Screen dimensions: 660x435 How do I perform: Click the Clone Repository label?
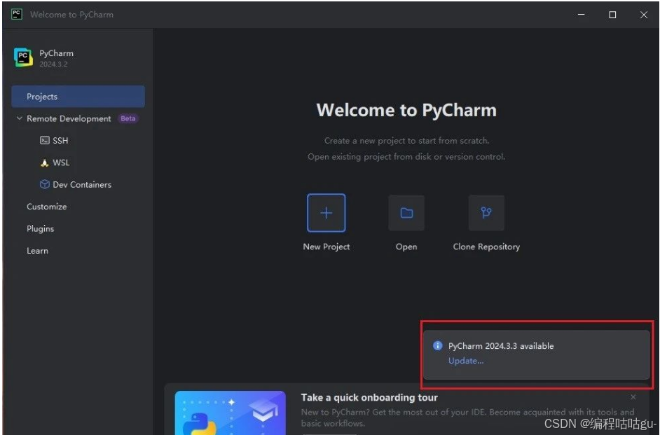tap(486, 247)
